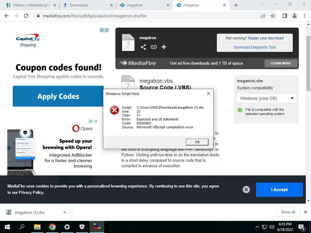Click the site lock icon
This screenshot has height=233, width=311.
(x=38, y=16)
